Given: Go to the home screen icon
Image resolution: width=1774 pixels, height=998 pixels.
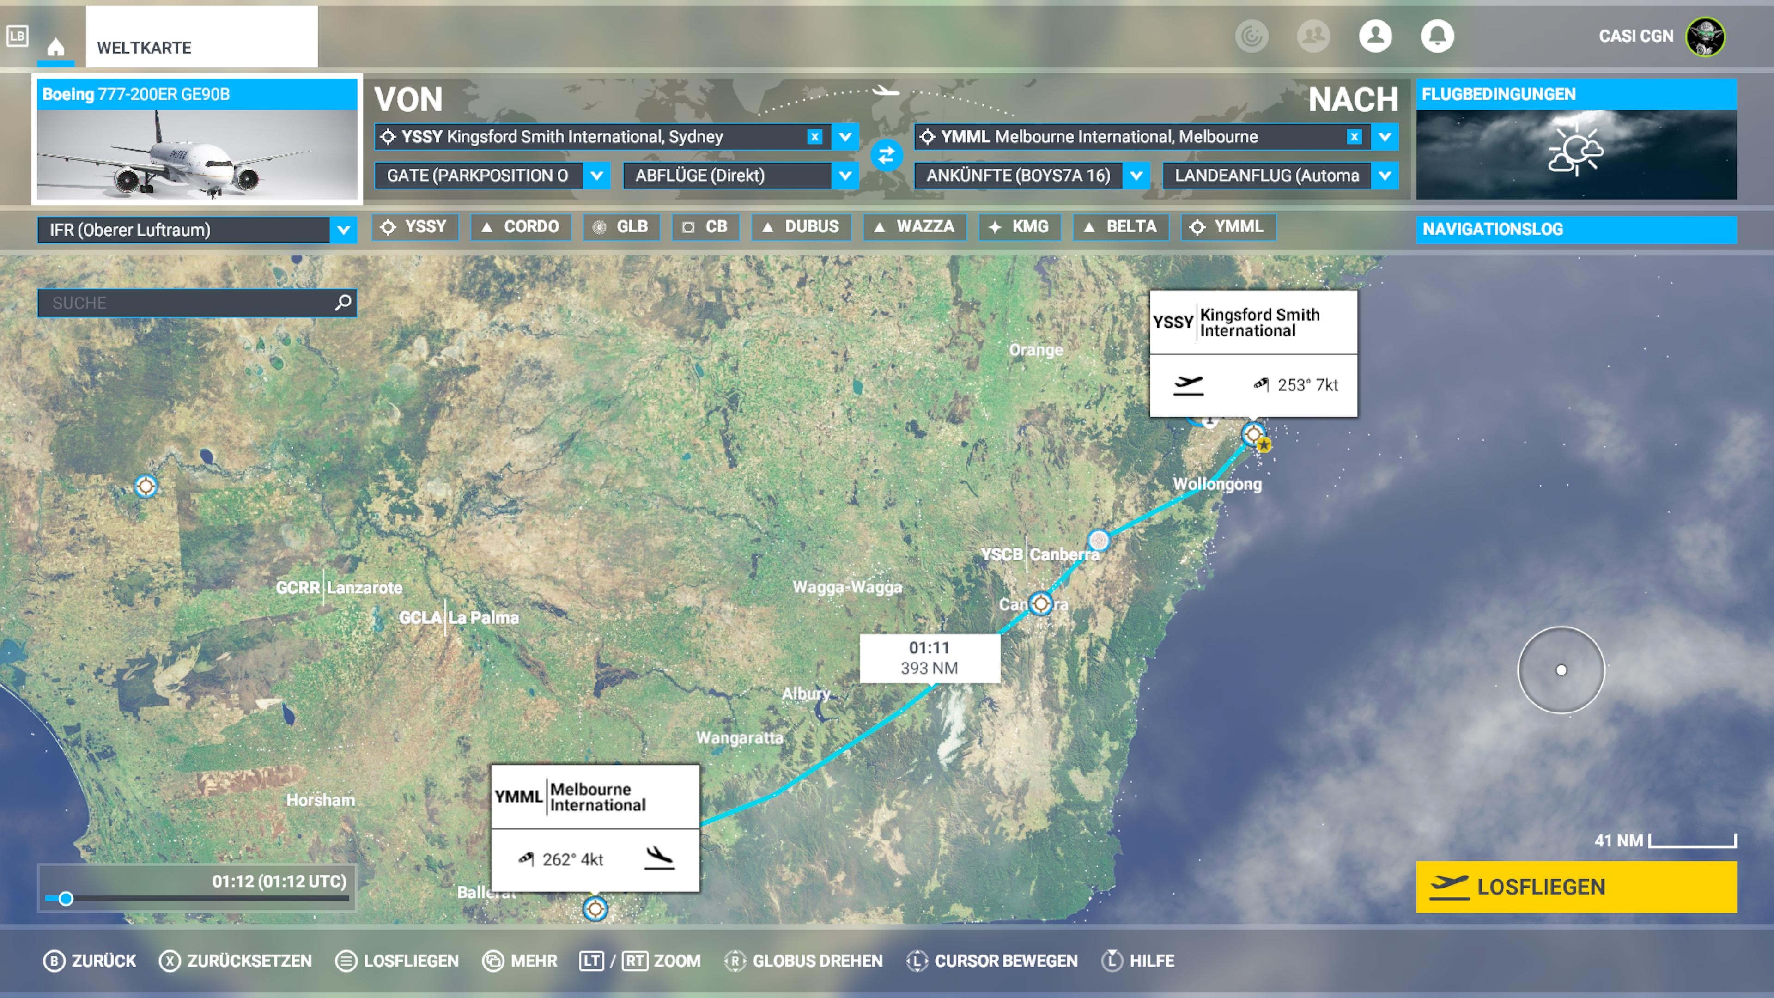Looking at the screenshot, I should click(56, 46).
